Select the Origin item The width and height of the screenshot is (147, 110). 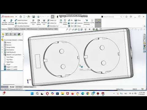tap(7, 64)
